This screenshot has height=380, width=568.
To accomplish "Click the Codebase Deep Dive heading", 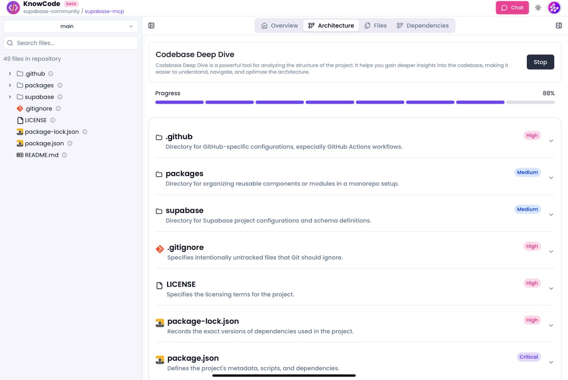I will (195, 55).
